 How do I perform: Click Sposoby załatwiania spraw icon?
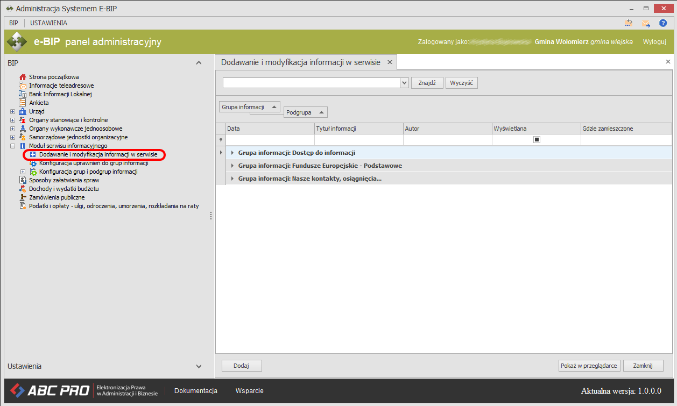click(x=23, y=180)
